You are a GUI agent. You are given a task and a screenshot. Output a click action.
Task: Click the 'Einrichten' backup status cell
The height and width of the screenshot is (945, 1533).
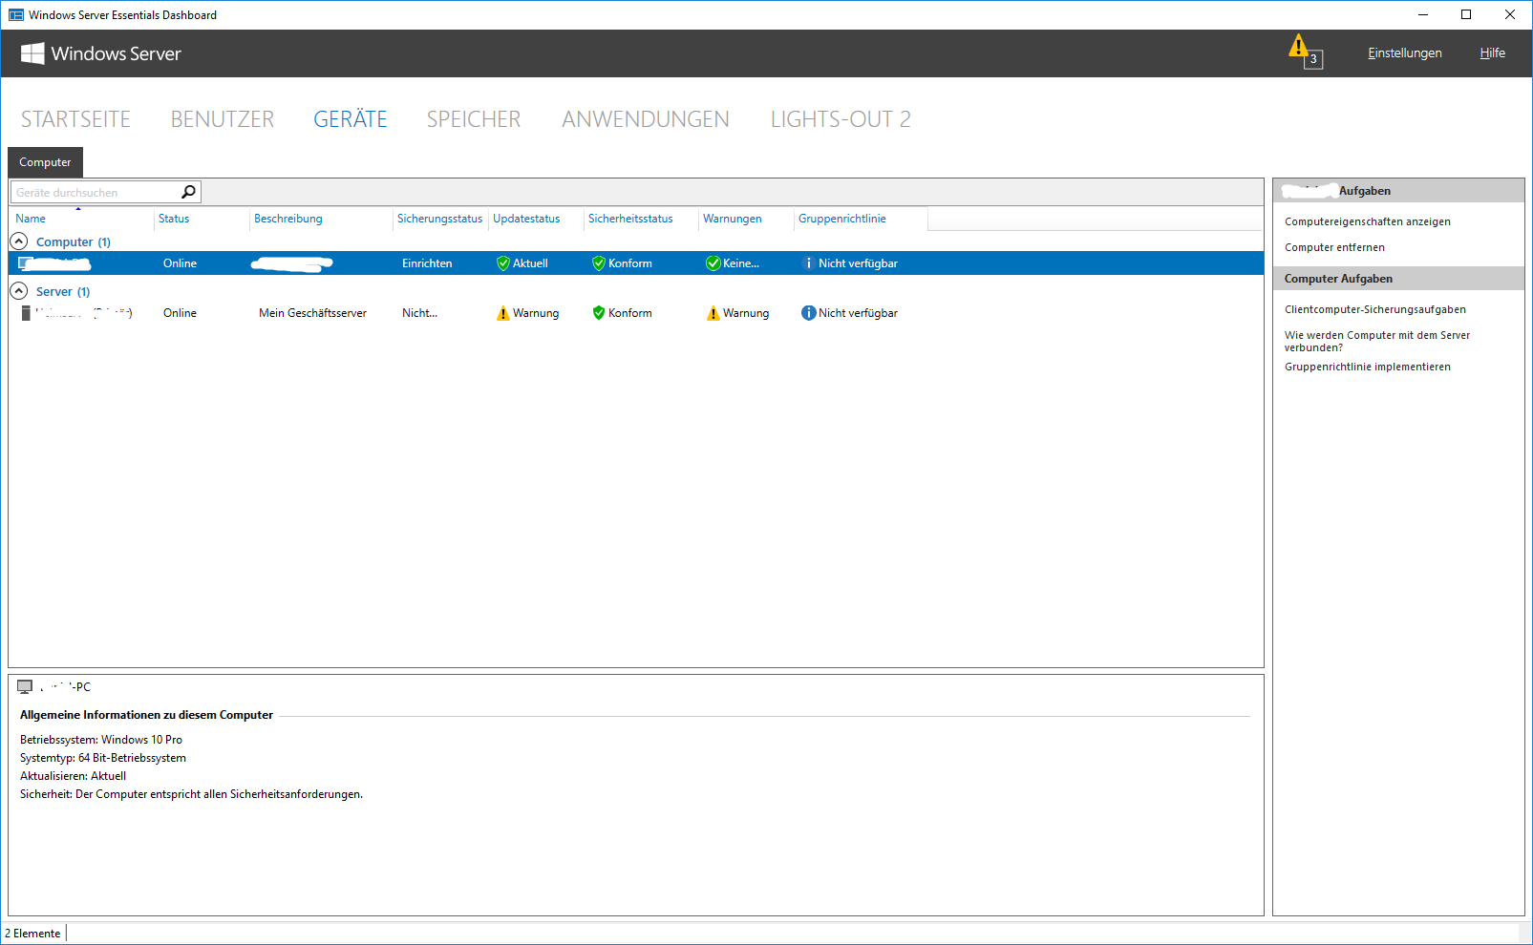tap(427, 263)
